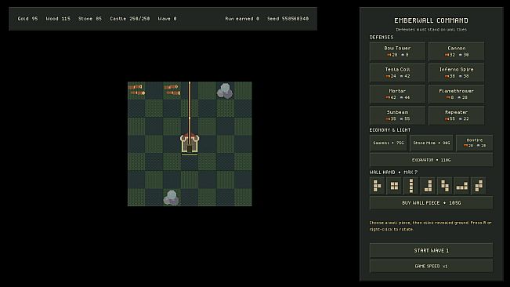Click the Gold 95 counter
The height and width of the screenshot is (287, 510).
pyautogui.click(x=27, y=19)
